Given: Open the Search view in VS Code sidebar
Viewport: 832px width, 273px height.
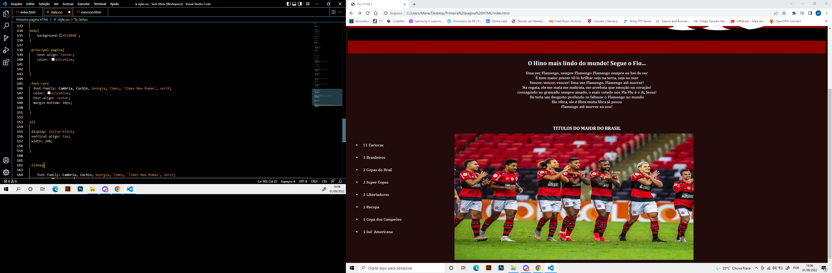Looking at the screenshot, I should coord(6,26).
